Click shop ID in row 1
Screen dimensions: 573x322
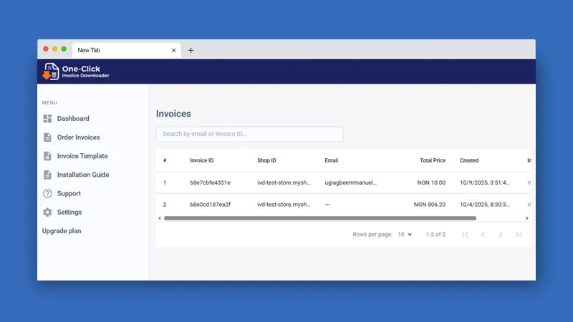coord(284,182)
